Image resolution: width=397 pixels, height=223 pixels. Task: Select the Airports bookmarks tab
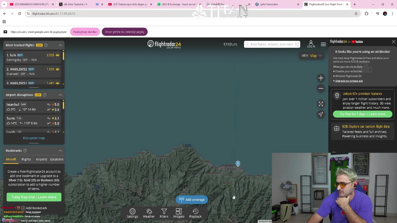coord(41,159)
